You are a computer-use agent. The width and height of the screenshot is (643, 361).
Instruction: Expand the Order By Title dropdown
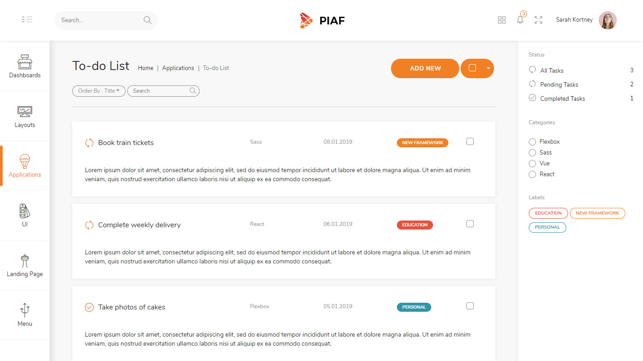pos(99,91)
